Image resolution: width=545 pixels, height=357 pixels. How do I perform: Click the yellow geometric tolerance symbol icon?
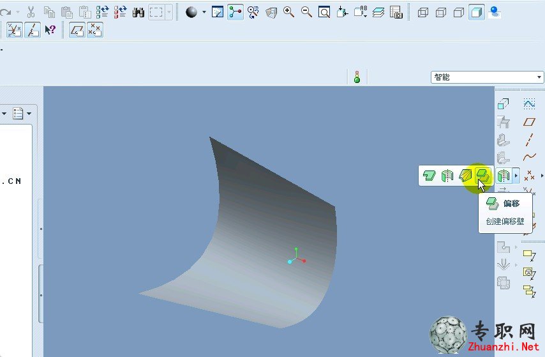(529, 273)
